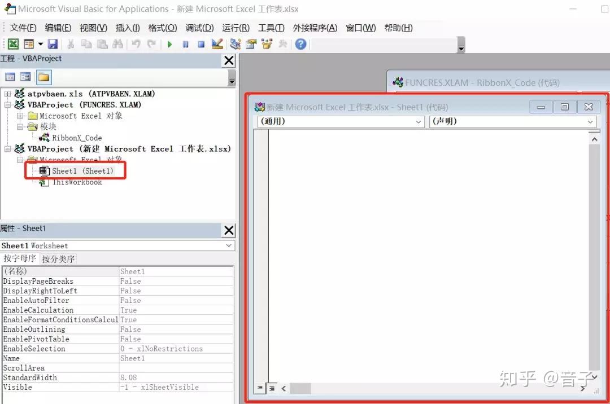Close the 工程 - VBAProject panel

(229, 60)
